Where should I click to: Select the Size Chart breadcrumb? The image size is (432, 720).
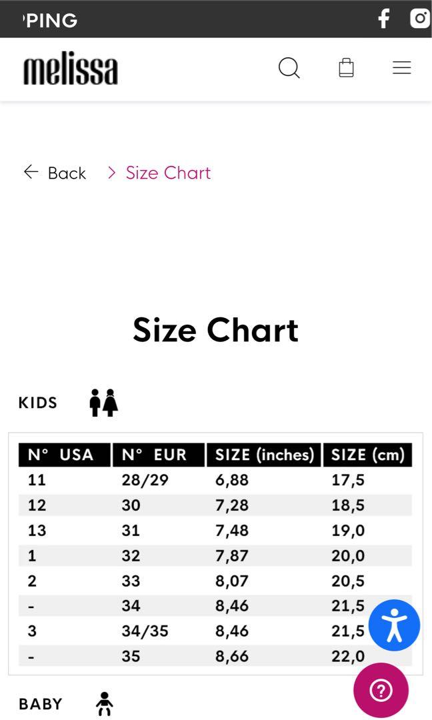tap(167, 173)
